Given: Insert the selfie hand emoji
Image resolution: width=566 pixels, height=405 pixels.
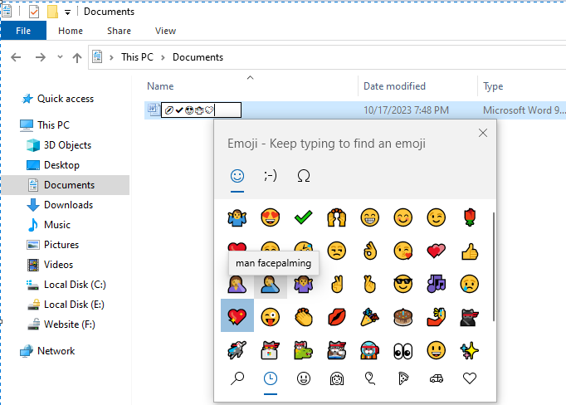Looking at the screenshot, I should pyautogui.click(x=437, y=317).
